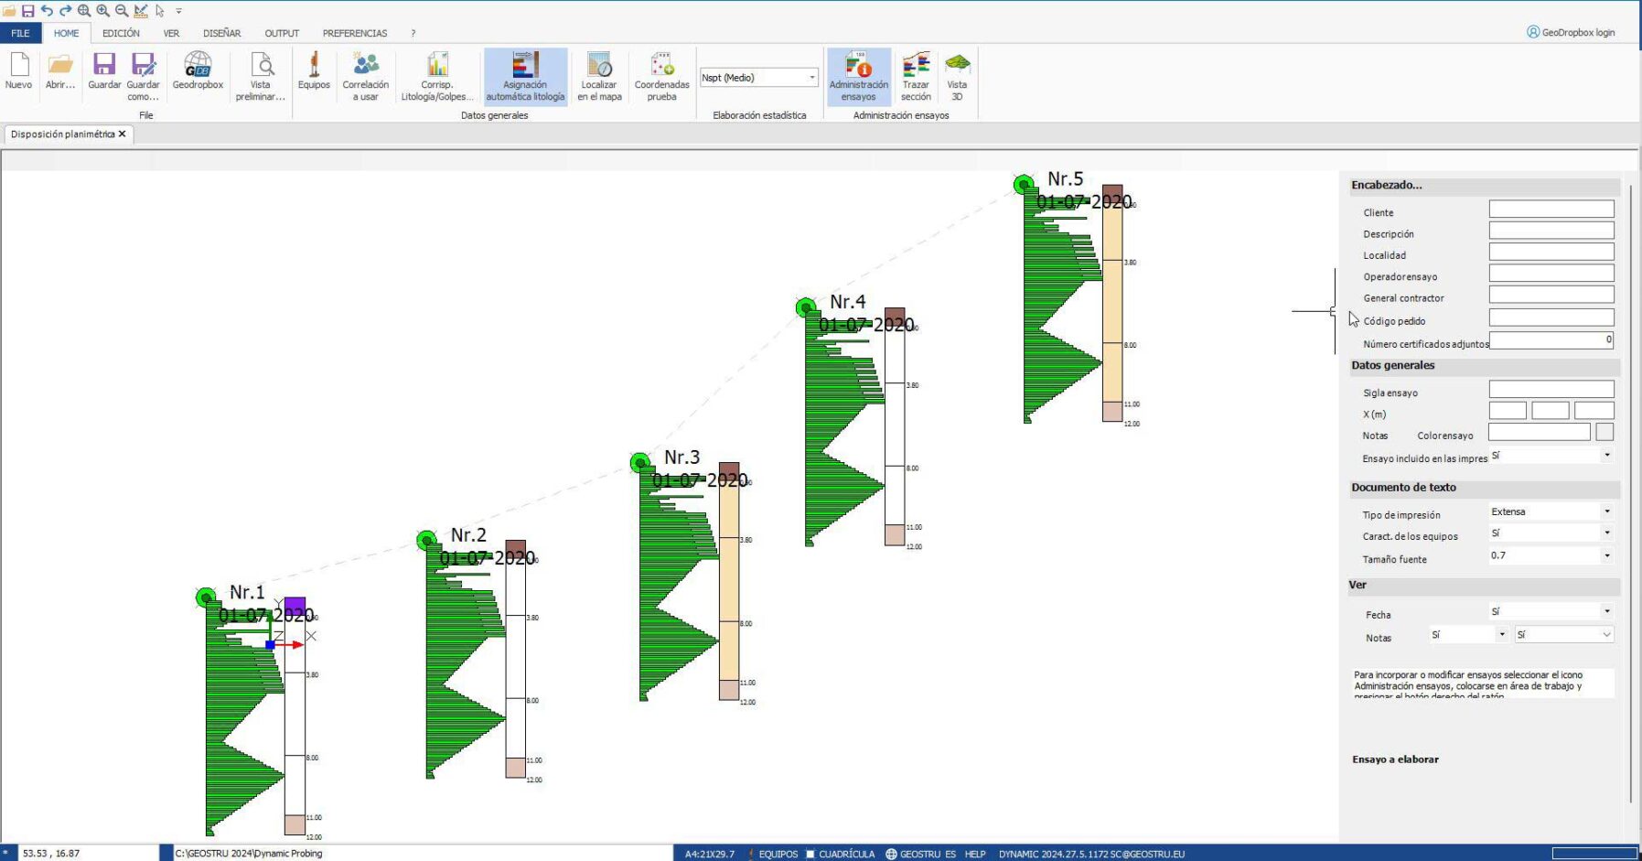Screen dimensions: 1642x861
Task: Toggle CUADRÍCULA in the status bar
Action: point(850,854)
